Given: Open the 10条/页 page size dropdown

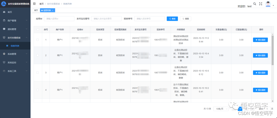Looking at the screenshot, I should point(221,109).
